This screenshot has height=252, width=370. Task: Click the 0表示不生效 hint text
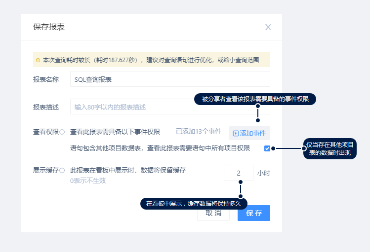(88, 181)
